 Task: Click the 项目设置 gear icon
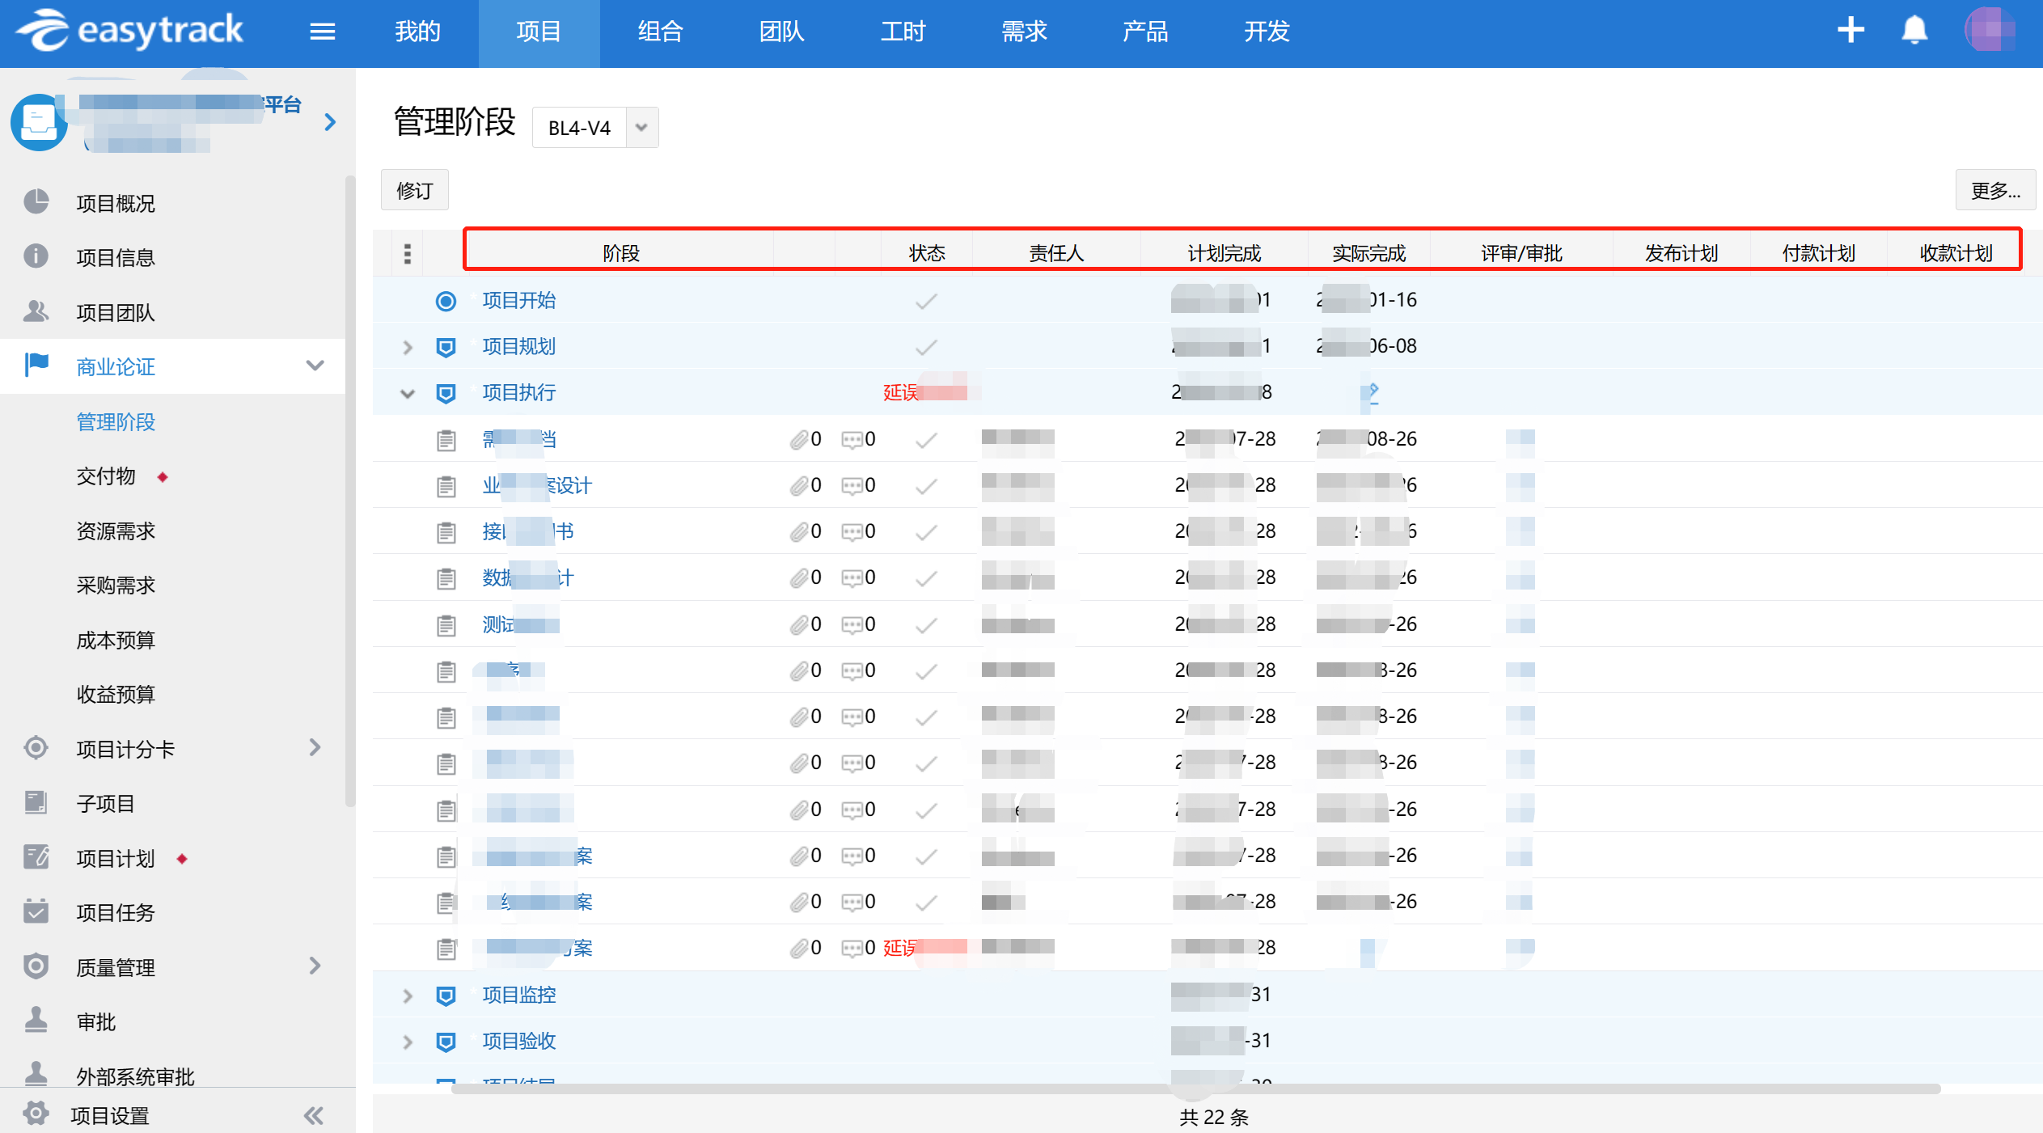coord(36,1114)
